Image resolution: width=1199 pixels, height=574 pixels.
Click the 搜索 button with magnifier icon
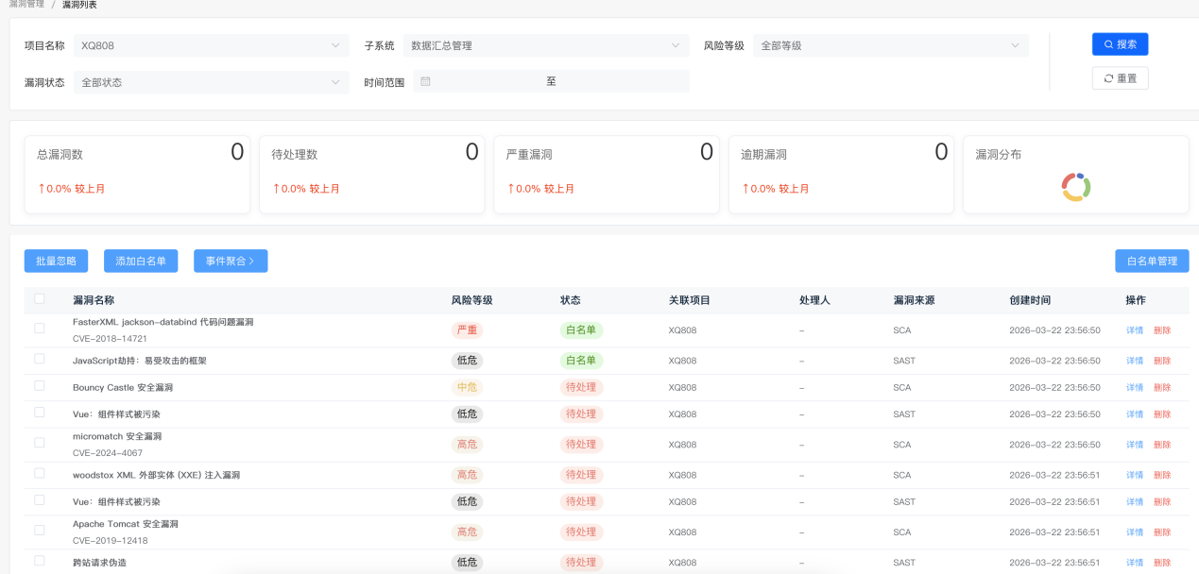tap(1120, 44)
